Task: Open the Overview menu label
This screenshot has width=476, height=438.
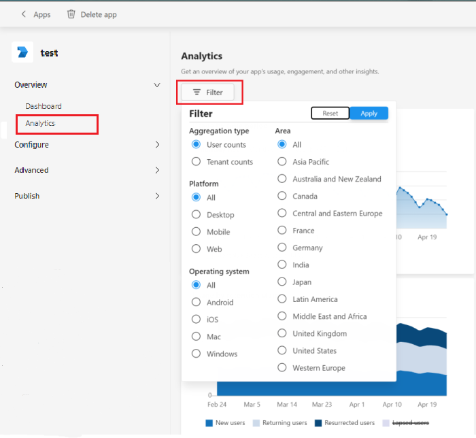Action: tap(31, 85)
